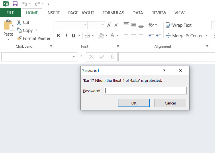Viewport: 215px width, 153px height.
Task: Open the FORMULAS tab
Action: point(113,13)
